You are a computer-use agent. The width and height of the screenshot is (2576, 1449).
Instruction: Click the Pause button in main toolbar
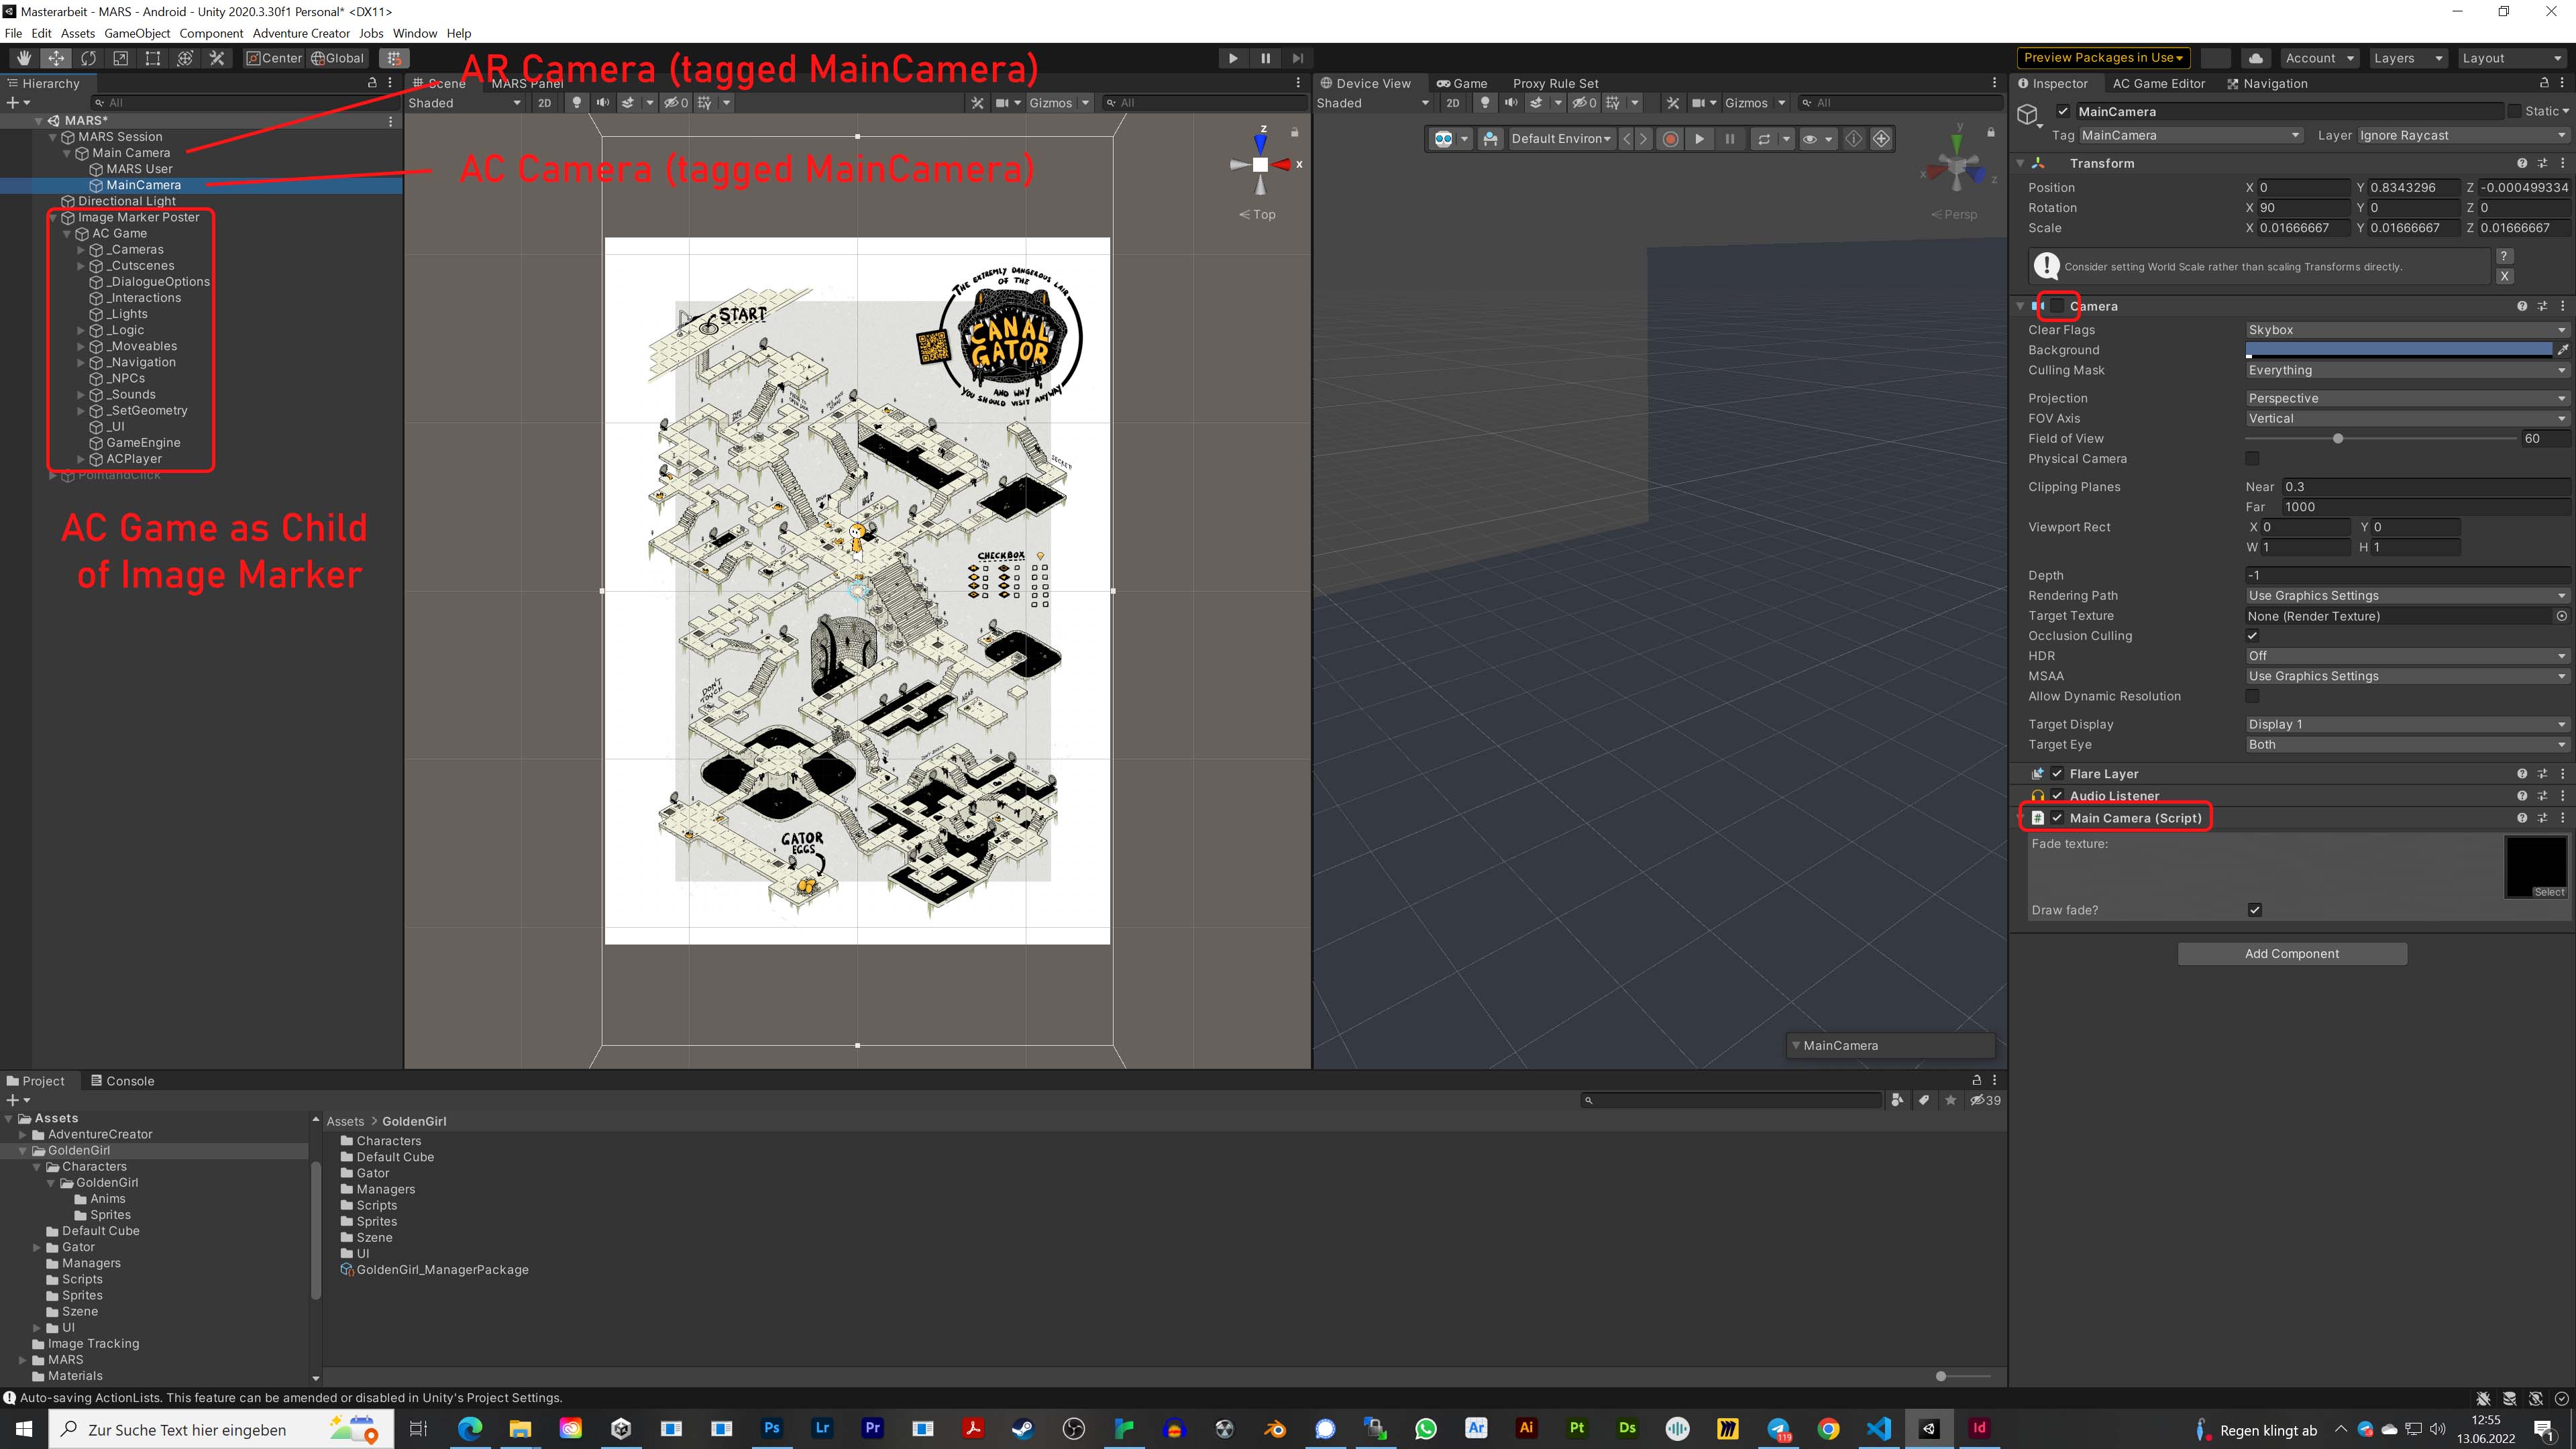coord(1265,58)
